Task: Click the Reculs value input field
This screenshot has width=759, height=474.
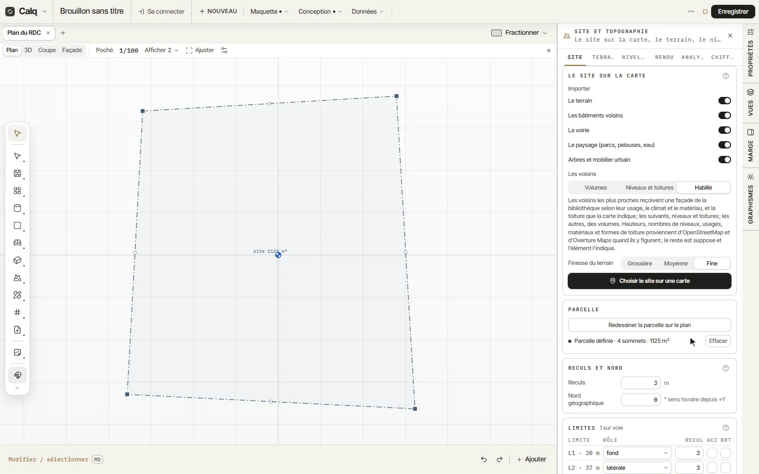Action: pos(641,383)
